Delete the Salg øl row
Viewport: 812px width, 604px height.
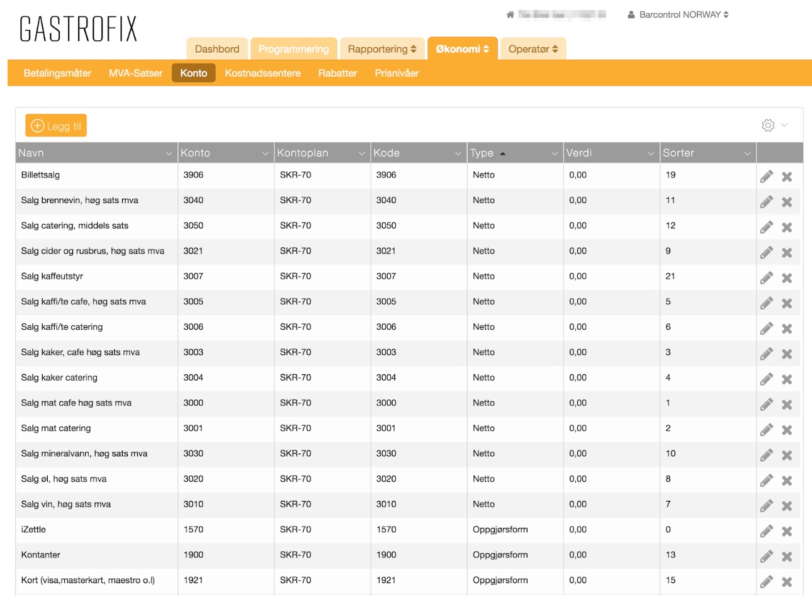787,481
